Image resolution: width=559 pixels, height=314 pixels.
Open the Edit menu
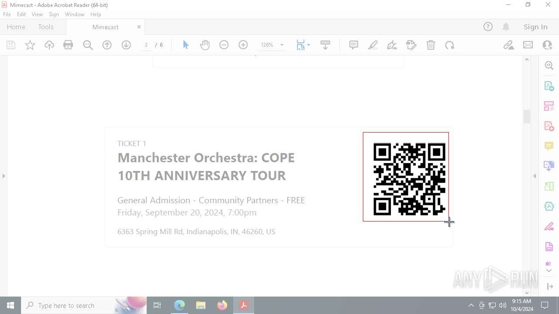21,14
